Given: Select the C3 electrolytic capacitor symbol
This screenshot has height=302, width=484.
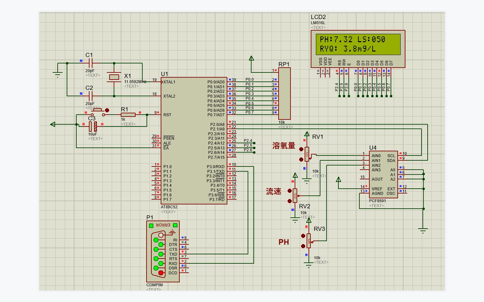Looking at the screenshot, I should point(93,127).
